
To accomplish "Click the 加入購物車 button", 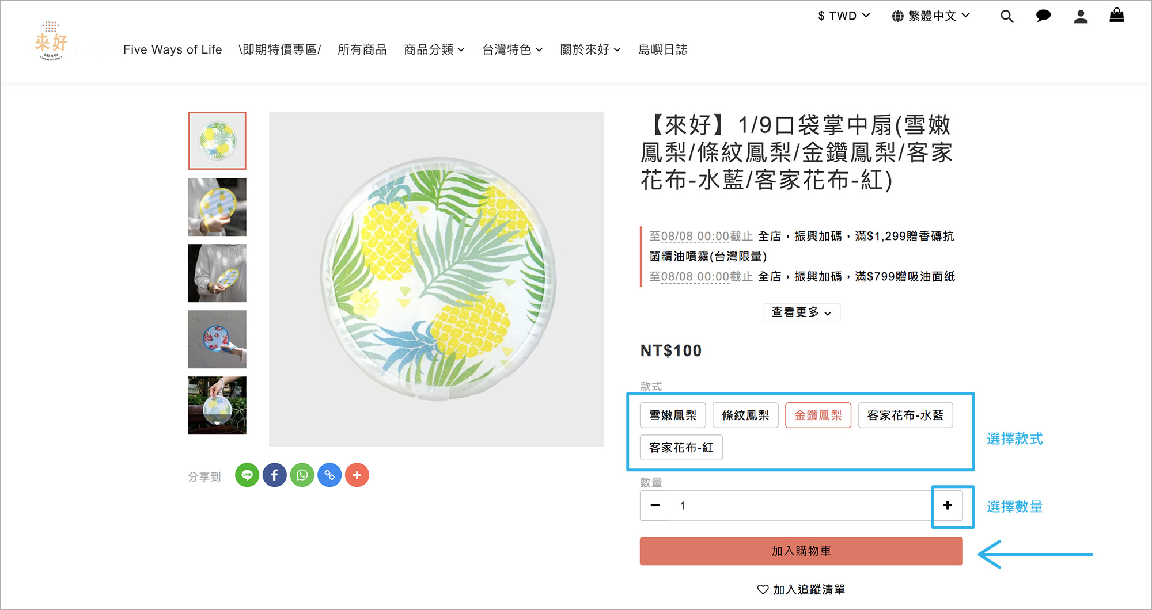I will click(x=801, y=551).
